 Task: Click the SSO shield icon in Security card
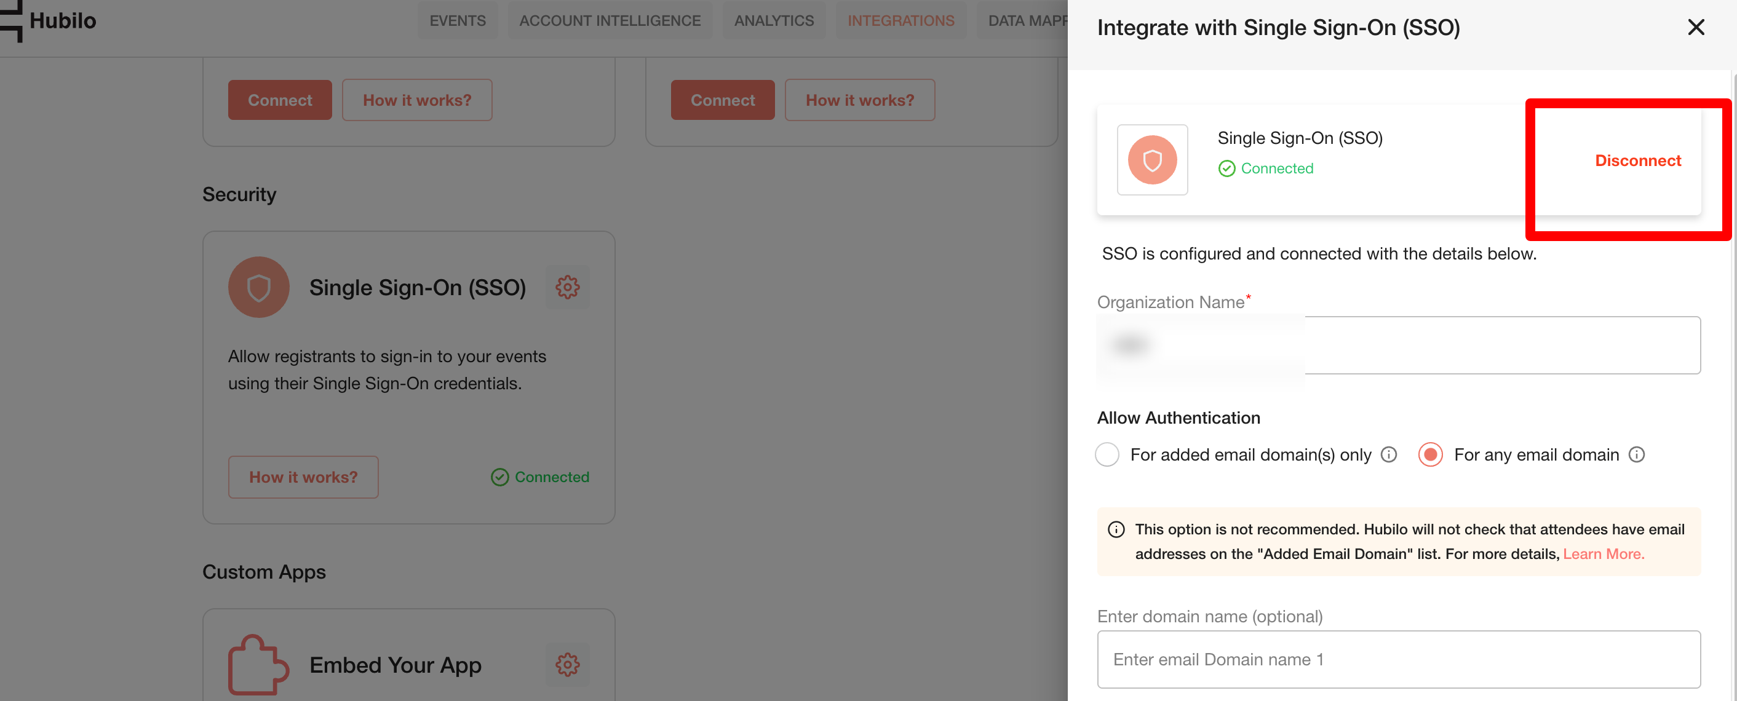[x=258, y=287]
